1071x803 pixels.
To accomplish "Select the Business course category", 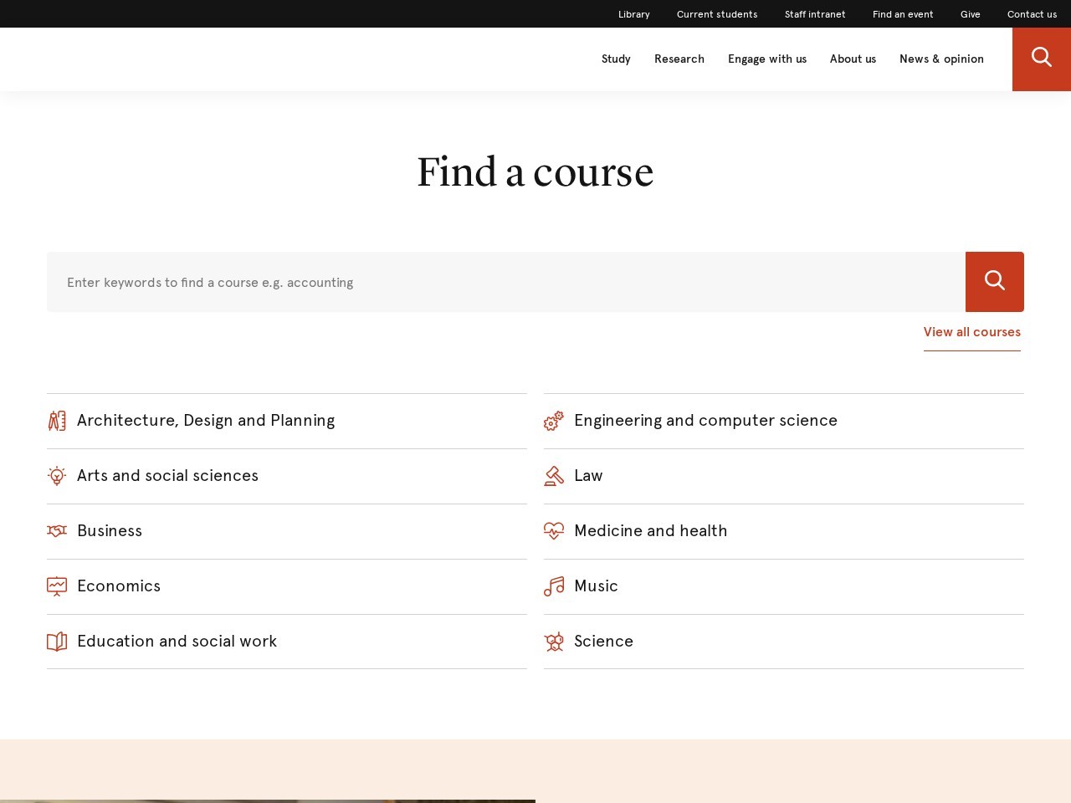I will 287,531.
